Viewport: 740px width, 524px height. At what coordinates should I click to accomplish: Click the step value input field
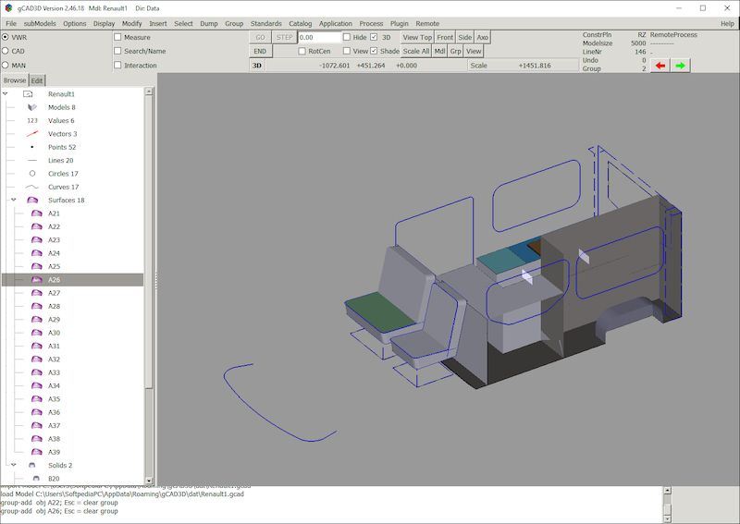pos(319,37)
